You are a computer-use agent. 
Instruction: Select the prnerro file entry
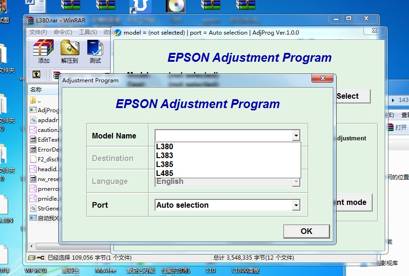[44, 189]
